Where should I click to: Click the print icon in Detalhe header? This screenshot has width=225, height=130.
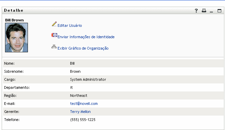[x=204, y=10]
